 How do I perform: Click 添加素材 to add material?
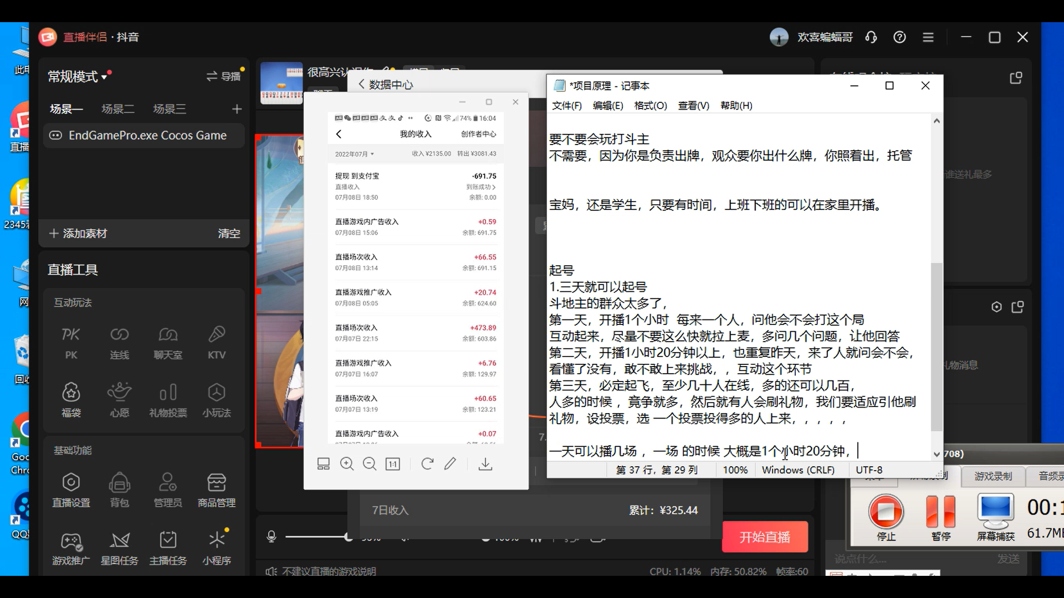click(x=78, y=234)
